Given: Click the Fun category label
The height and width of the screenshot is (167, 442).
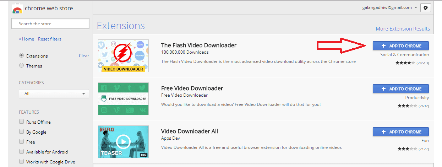Looking at the screenshot, I should [x=425, y=141].
